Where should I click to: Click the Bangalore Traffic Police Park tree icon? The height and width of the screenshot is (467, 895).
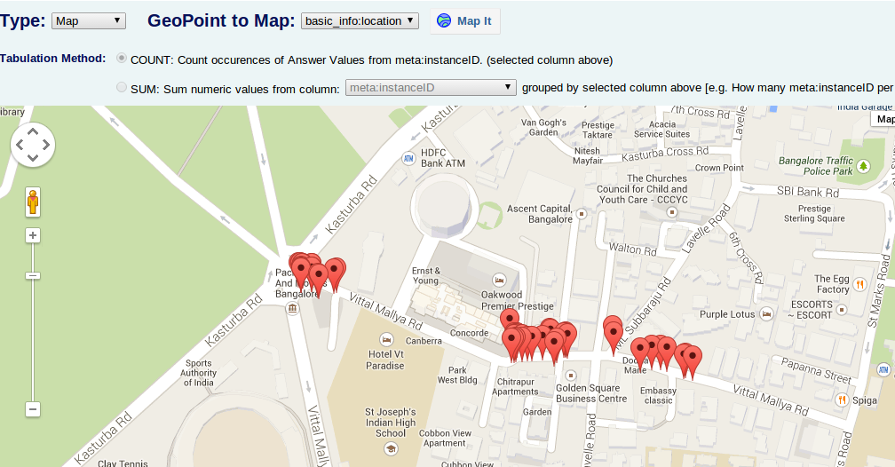(x=864, y=166)
